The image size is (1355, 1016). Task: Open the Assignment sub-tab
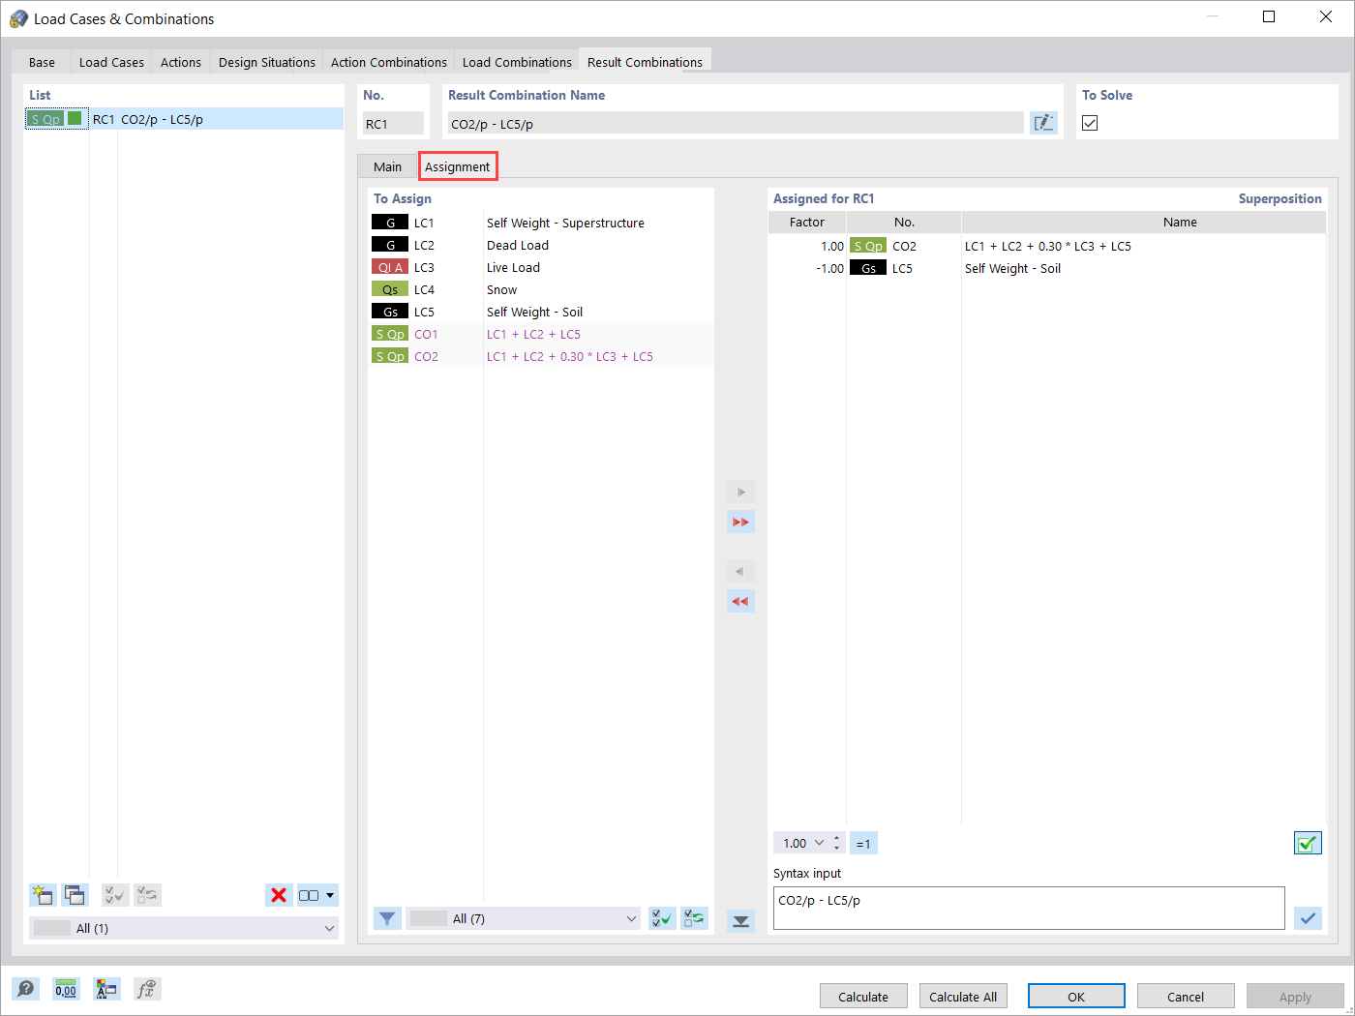[458, 166]
